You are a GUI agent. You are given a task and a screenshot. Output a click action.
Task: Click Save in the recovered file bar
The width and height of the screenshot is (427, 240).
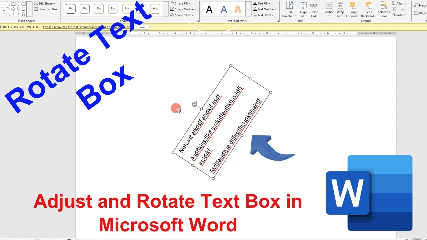pos(142,27)
